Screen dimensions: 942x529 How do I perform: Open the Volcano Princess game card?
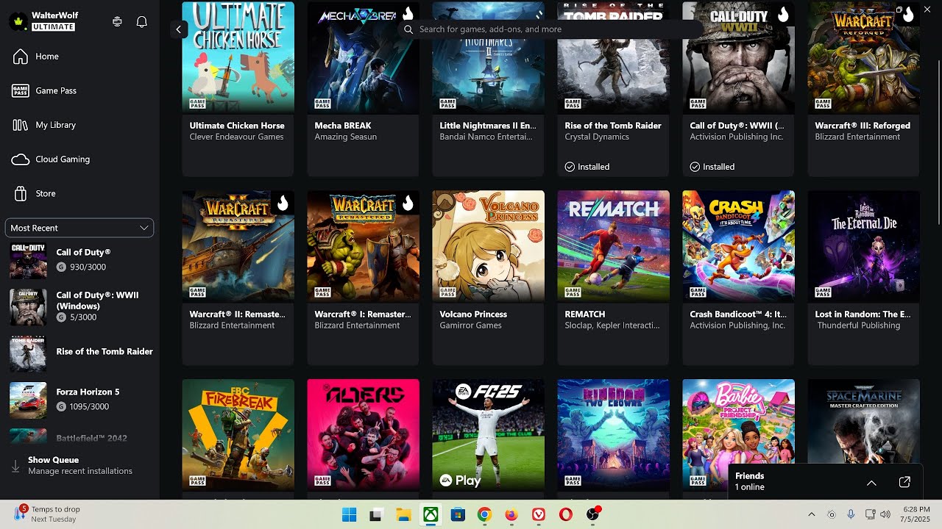point(488,278)
